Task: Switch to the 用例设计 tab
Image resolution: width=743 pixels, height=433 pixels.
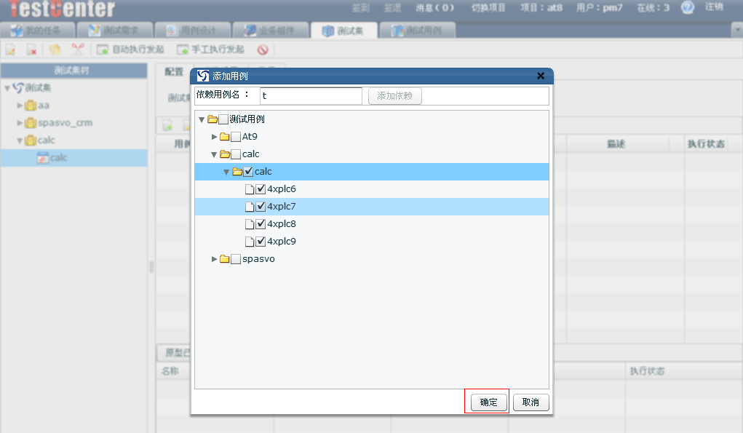Action: click(194, 31)
